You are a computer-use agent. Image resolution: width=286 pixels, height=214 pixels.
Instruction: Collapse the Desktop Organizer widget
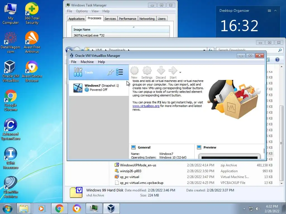click(x=275, y=11)
